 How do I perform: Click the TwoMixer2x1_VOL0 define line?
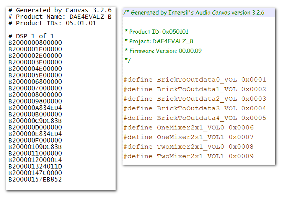pos(188,147)
